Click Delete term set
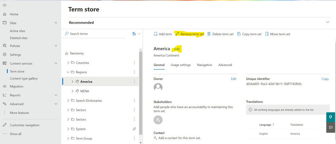 click(221, 34)
